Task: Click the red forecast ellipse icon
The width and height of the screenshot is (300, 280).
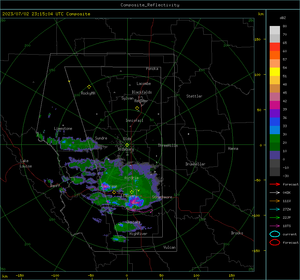Action: point(275,242)
